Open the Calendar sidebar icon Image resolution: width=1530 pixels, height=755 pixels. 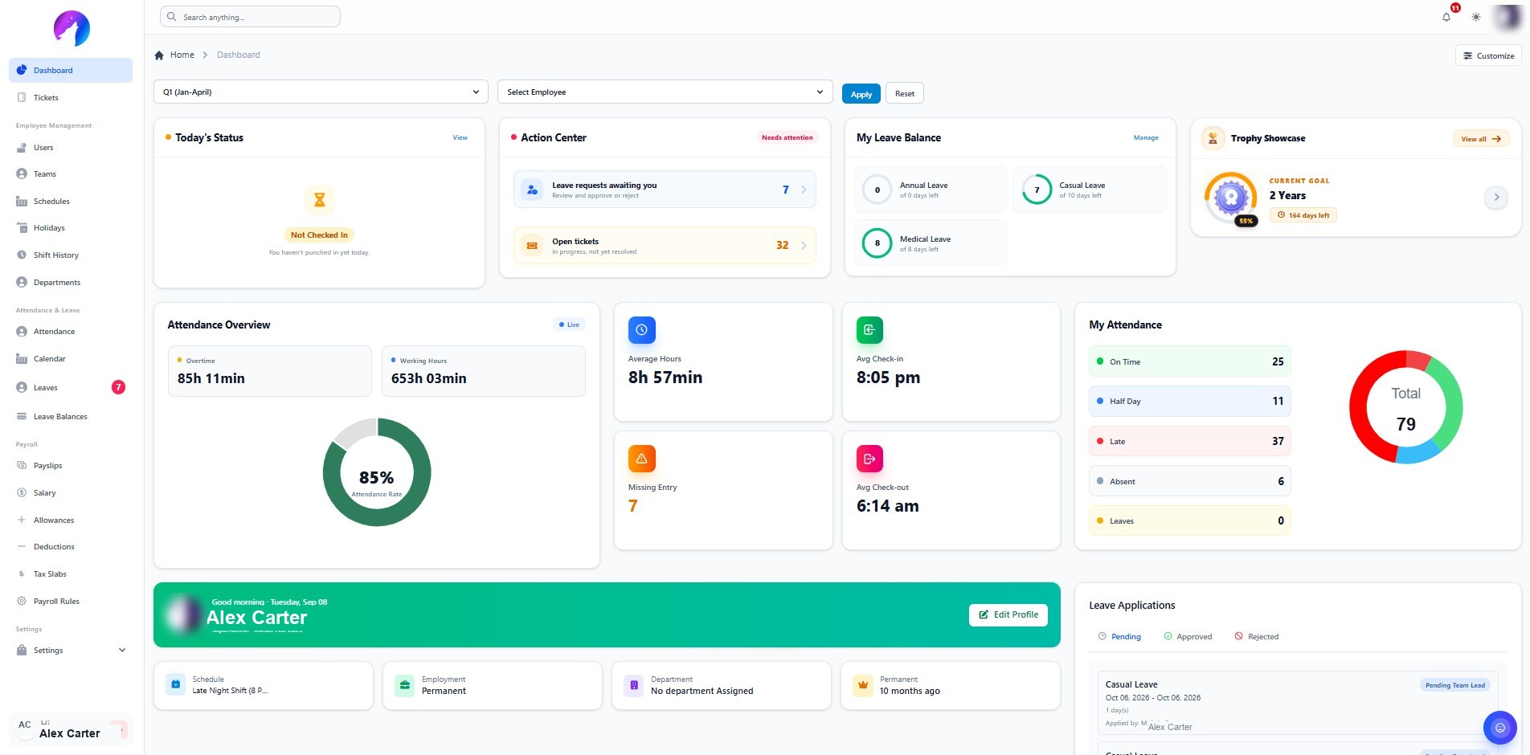pos(22,359)
